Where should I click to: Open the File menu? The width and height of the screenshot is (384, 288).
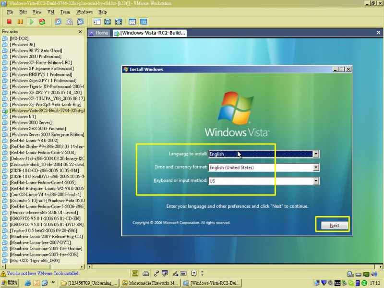10,12
